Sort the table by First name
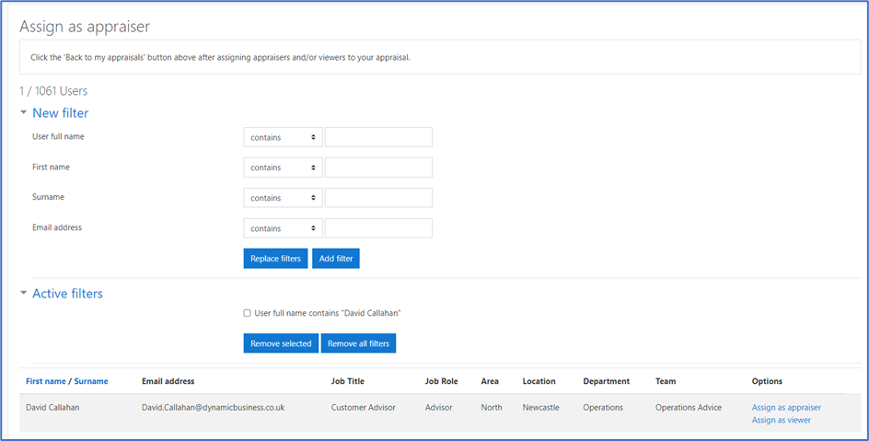Image resolution: width=869 pixels, height=441 pixels. pyautogui.click(x=46, y=381)
